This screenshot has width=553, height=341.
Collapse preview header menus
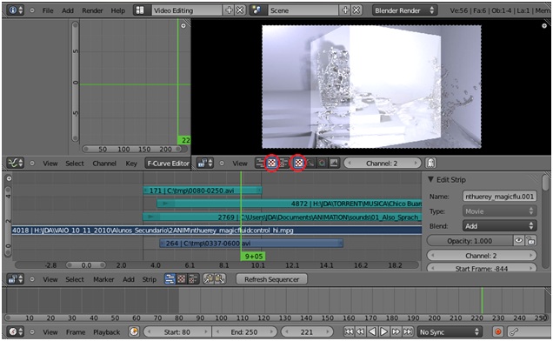coord(222,163)
